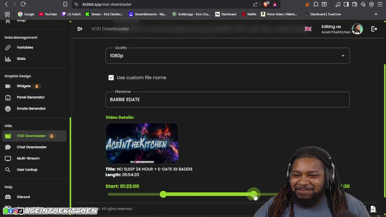Open the Netflix bookmark
This screenshot has width=386, height=217.
pyautogui.click(x=249, y=14)
